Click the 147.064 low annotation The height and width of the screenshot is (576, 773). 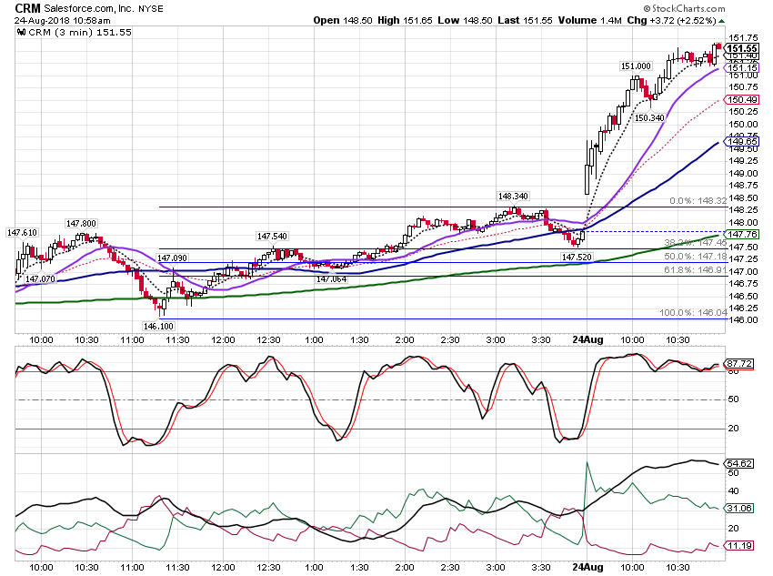coord(331,279)
